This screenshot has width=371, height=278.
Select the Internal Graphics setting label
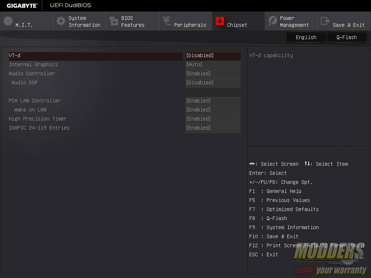(33, 64)
